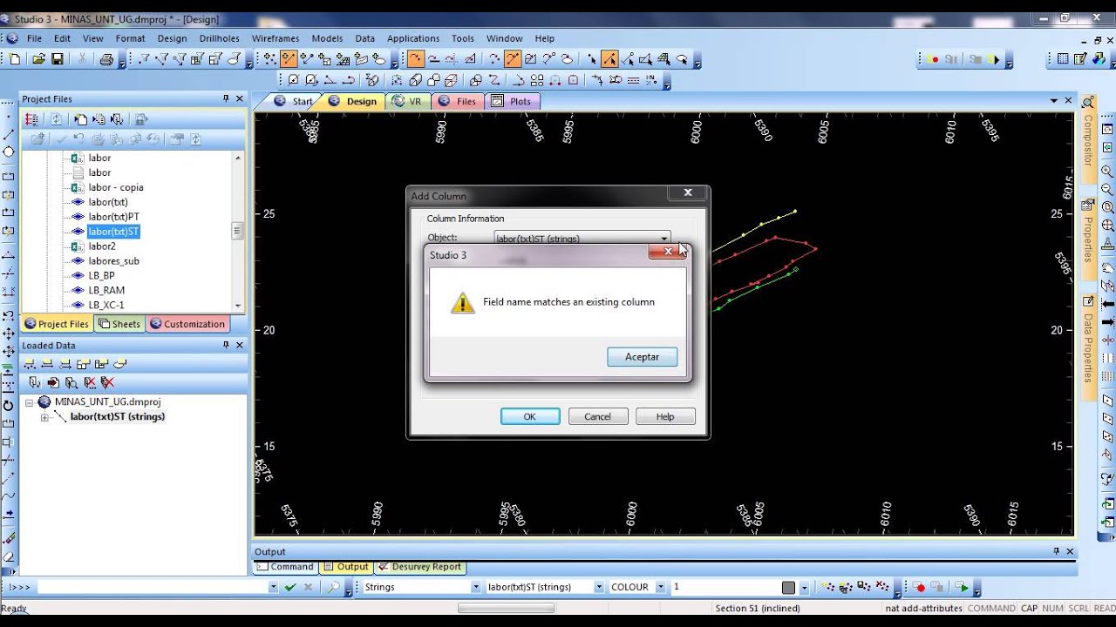Switch to the Desurvey Report tab
The height and width of the screenshot is (627, 1116).
(x=418, y=567)
